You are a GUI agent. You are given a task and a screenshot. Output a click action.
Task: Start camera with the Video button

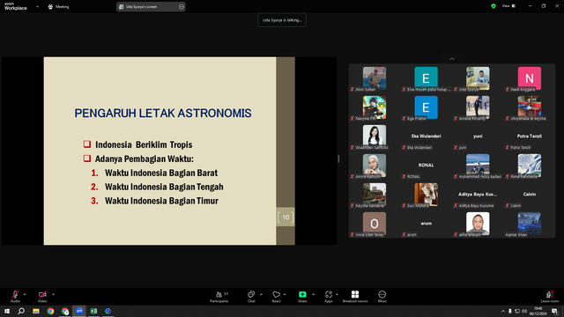pyautogui.click(x=42, y=297)
